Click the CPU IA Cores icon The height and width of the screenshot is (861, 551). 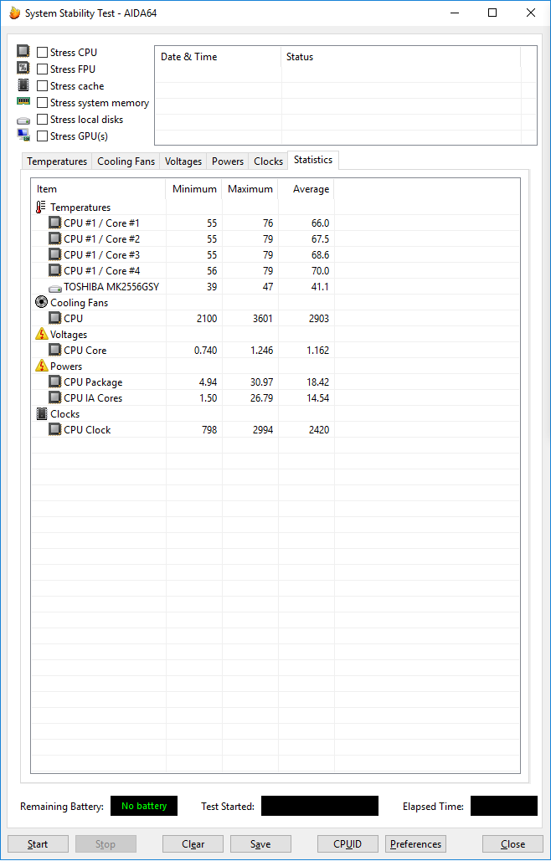coord(55,398)
